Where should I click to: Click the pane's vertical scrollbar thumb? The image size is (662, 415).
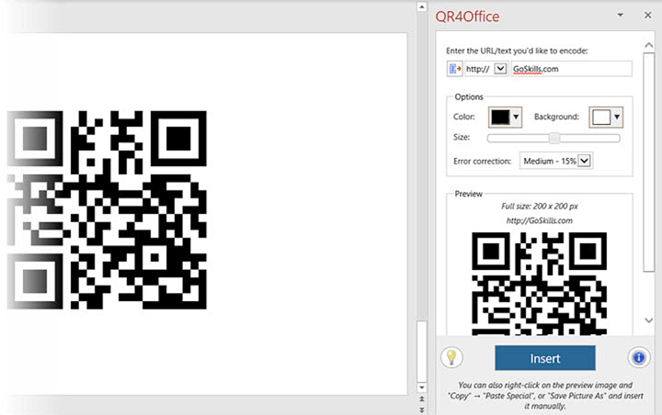tap(648, 162)
